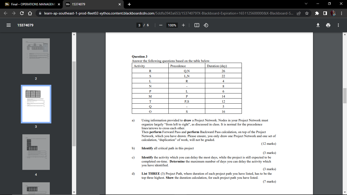Close the Final – OPERATIONS MANAGEMENT tab
Screen dimensions: 347x195
point(59,4)
